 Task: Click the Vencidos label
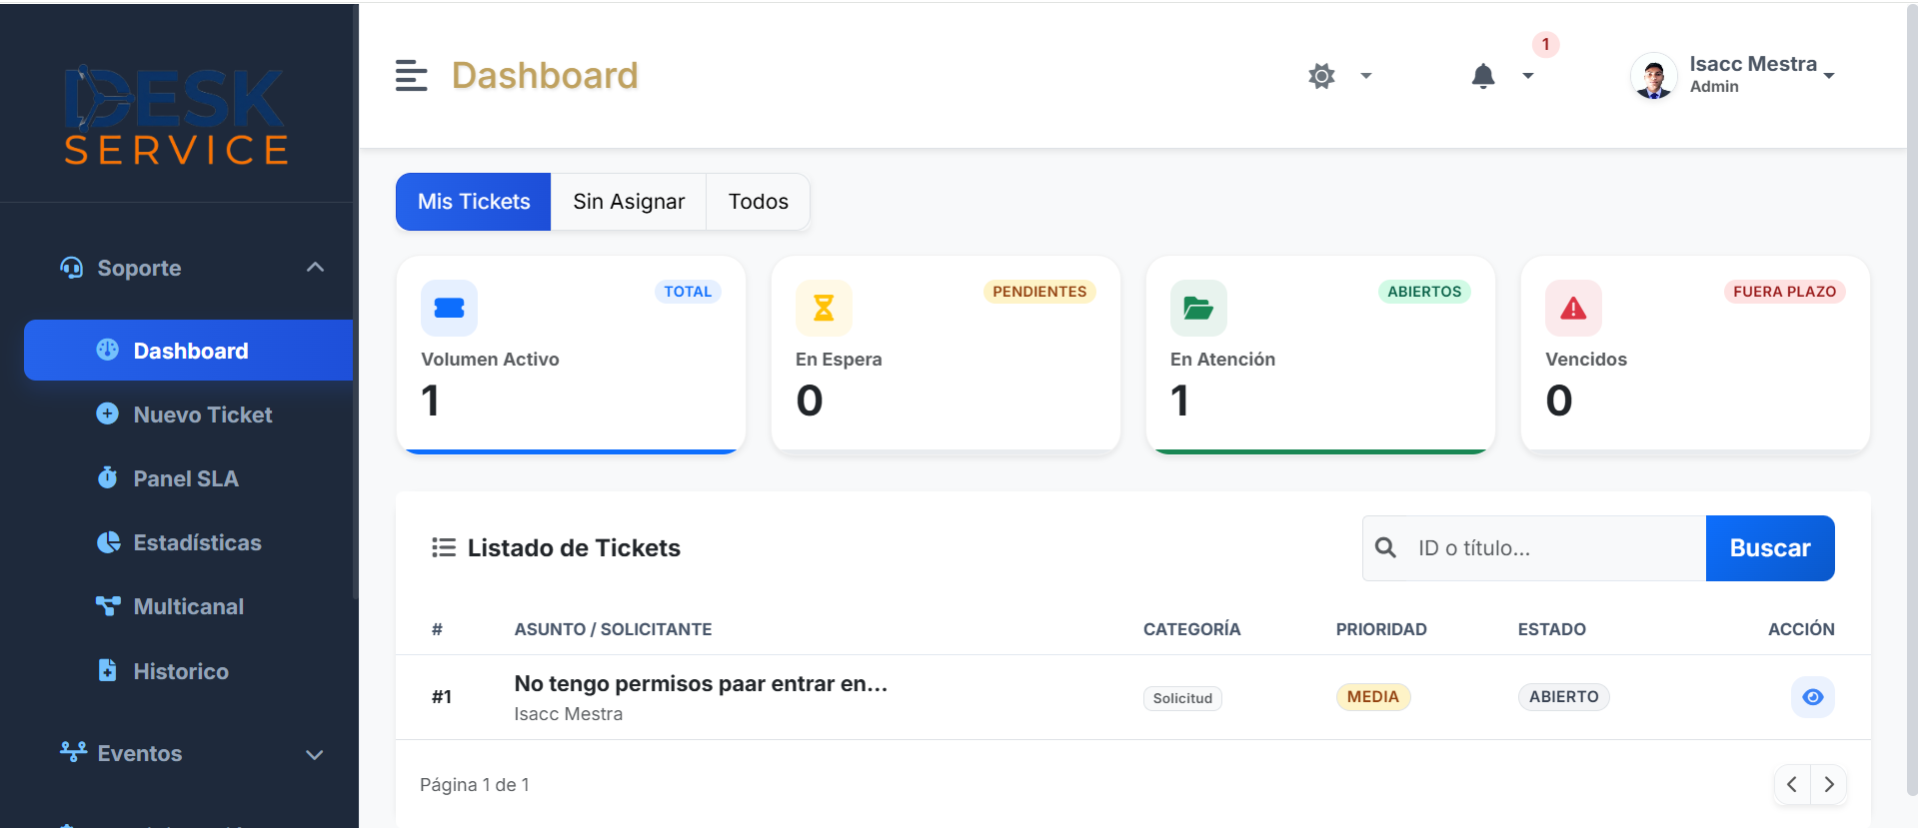pos(1586,360)
